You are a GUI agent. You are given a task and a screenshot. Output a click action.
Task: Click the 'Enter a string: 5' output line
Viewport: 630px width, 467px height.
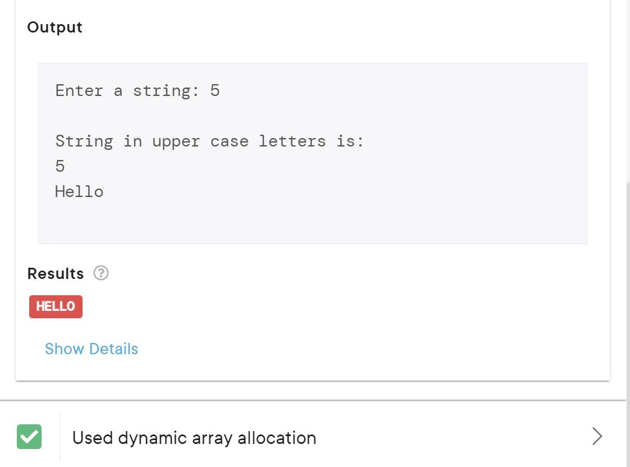(138, 91)
